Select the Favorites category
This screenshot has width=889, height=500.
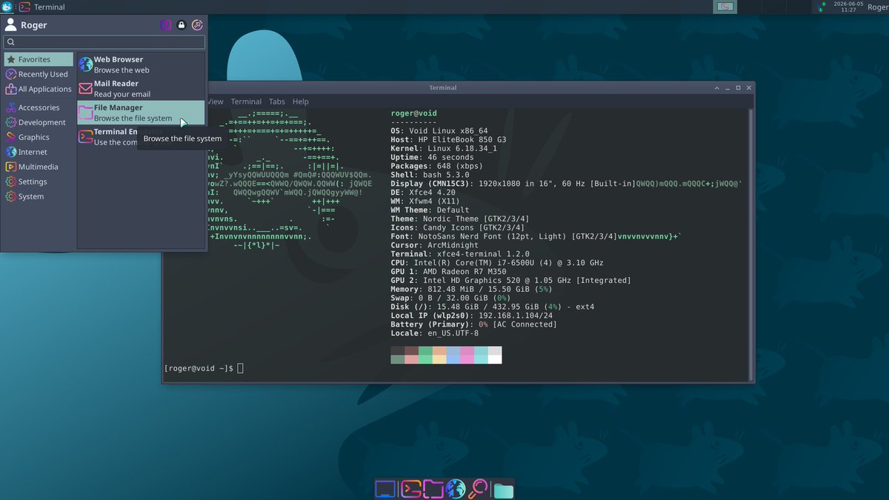pyautogui.click(x=39, y=59)
